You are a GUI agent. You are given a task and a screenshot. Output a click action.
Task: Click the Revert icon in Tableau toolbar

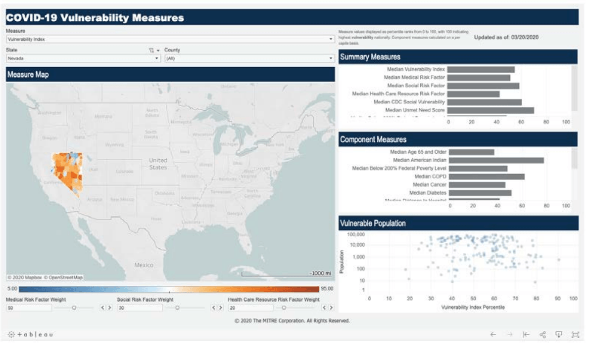[526, 335]
